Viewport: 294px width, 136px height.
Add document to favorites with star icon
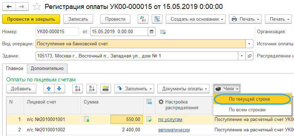pyautogui.click(x=37, y=7)
